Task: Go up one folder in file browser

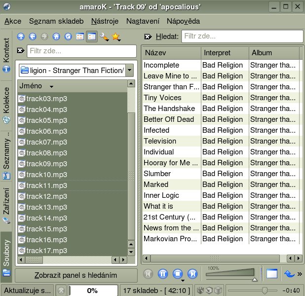Action: coord(21,37)
